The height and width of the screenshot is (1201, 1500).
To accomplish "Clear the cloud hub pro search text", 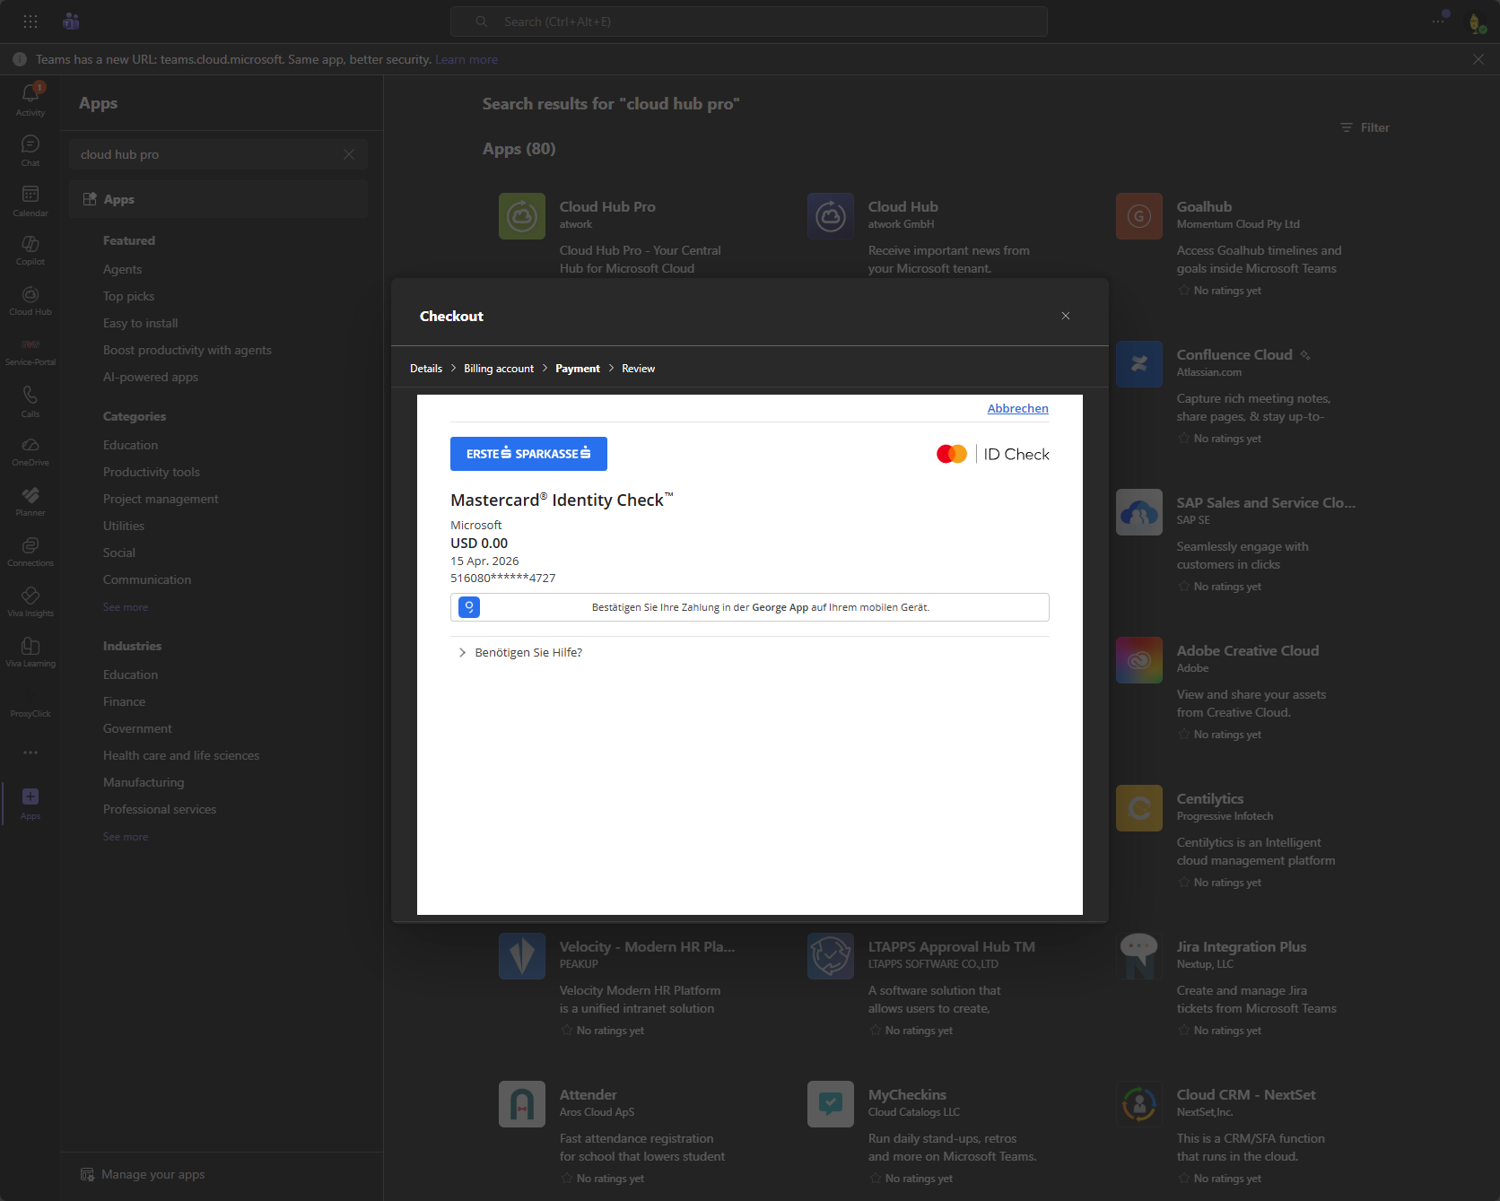I will click(x=349, y=154).
